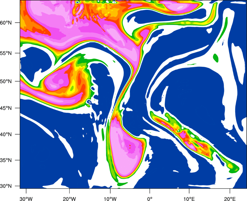Click the 55°N latitude label

point(6,53)
